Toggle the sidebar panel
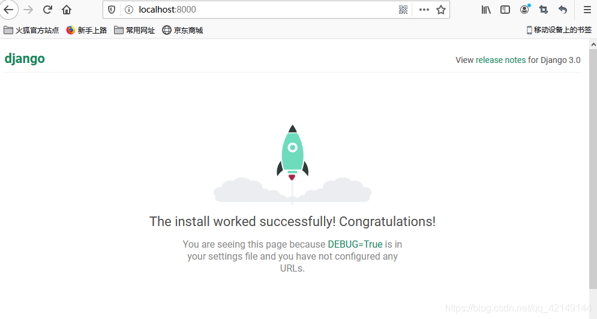The height and width of the screenshot is (319, 597). (x=505, y=10)
